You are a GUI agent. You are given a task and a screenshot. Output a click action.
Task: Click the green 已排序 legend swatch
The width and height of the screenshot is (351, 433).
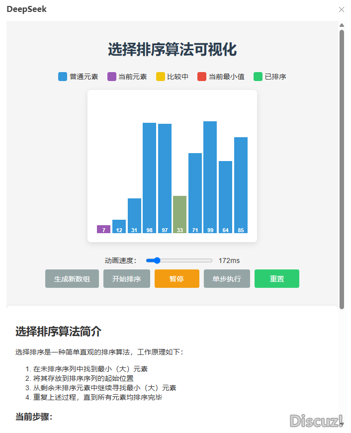258,77
